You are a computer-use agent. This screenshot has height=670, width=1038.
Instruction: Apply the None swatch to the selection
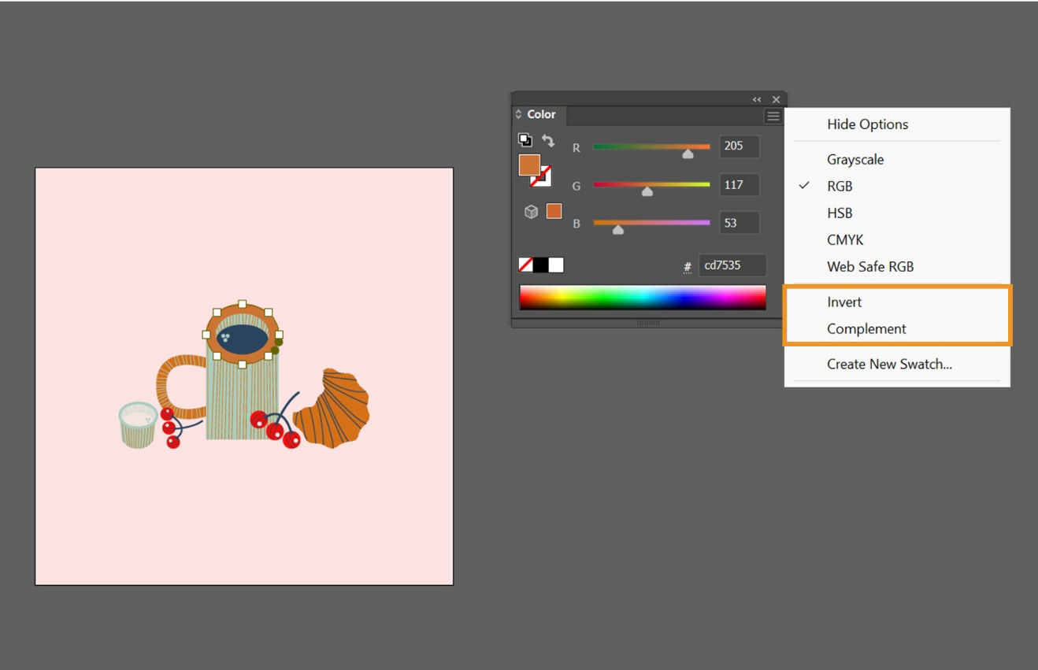pyautogui.click(x=525, y=265)
